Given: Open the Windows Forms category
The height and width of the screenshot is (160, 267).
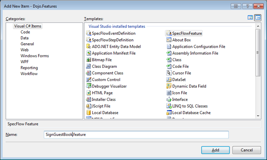Looking at the screenshot, I should coord(35,56).
